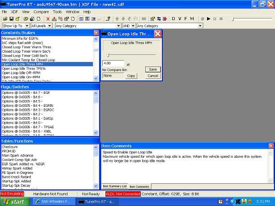
Task: Click the F toolbar button
Action: (x=186, y=19)
